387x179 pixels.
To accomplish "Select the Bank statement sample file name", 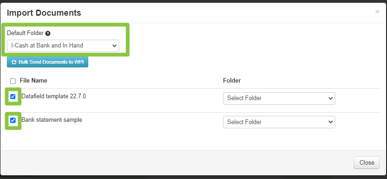I will tap(52, 120).
